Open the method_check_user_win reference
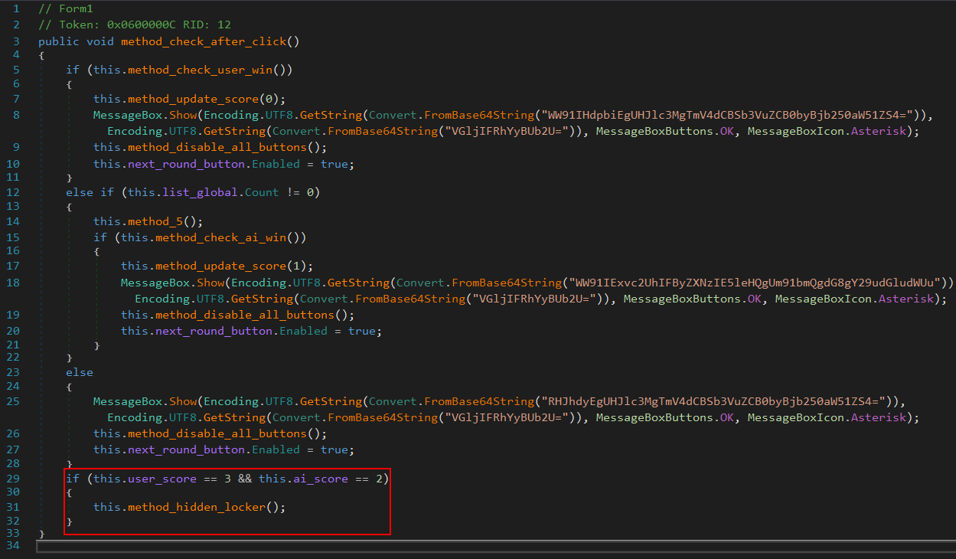 (206, 70)
